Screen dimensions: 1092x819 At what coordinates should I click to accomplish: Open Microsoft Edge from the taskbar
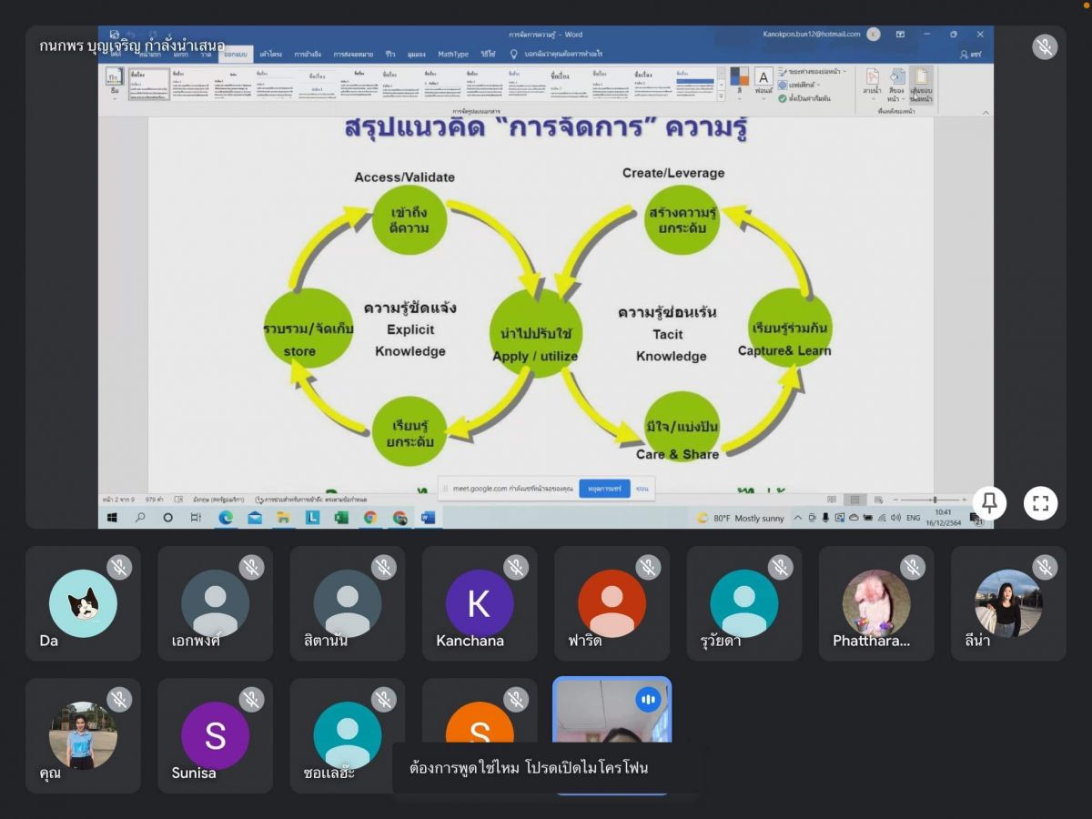pos(226,518)
